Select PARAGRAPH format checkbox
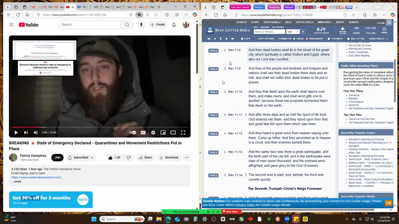 pos(307,39)
